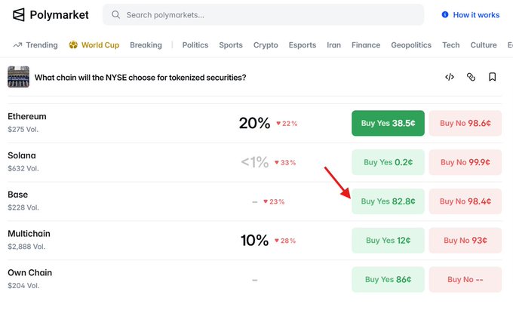Bookmark this market
The width and height of the screenshot is (513, 310).
click(x=492, y=77)
